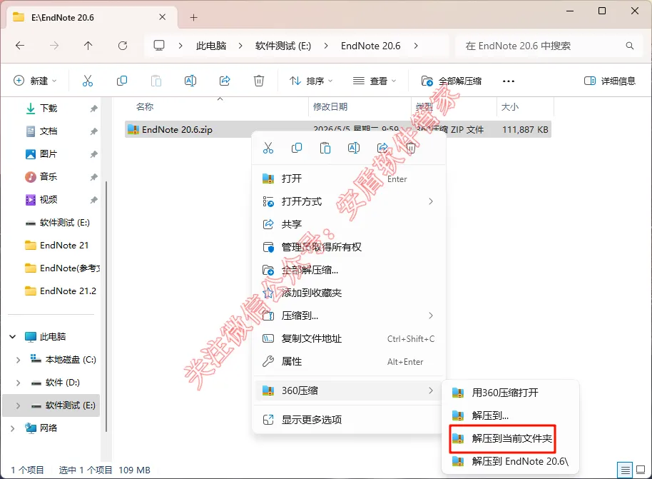Expand the 打开方式 submenu arrow
The height and width of the screenshot is (479, 652).
(x=431, y=201)
